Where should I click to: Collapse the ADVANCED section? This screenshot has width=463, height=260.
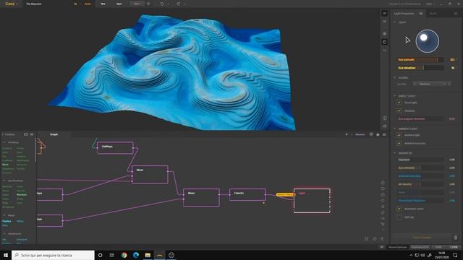395,153
